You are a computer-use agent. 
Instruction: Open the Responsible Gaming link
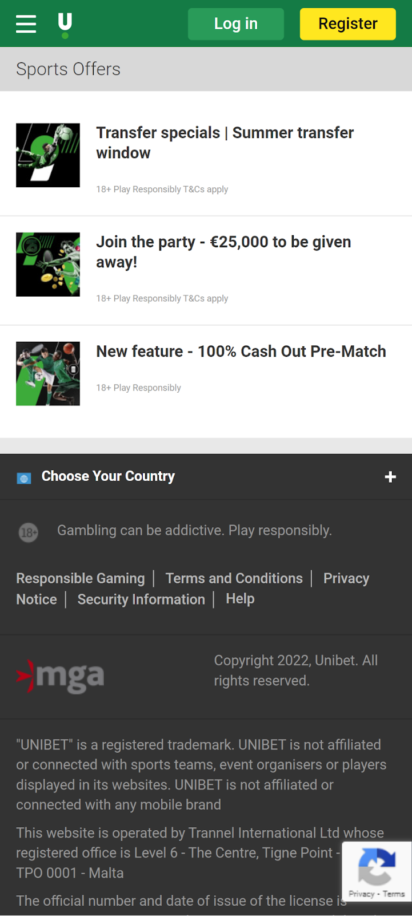pos(81,578)
